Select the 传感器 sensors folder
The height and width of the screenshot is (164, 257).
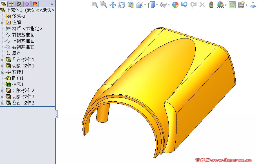(x=19, y=16)
